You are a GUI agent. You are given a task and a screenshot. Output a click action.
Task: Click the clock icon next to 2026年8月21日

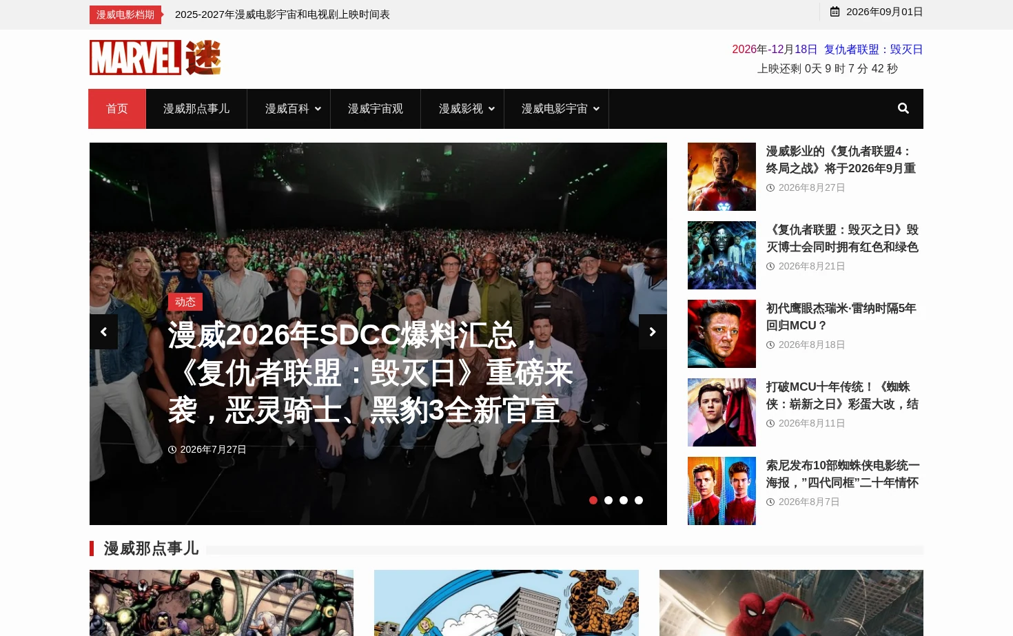770,266
